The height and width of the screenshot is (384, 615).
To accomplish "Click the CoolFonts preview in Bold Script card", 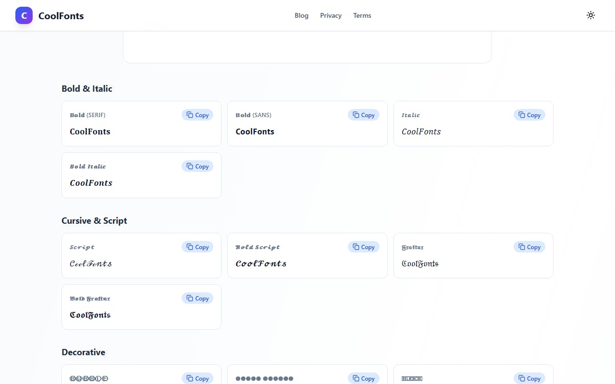I will point(261,264).
